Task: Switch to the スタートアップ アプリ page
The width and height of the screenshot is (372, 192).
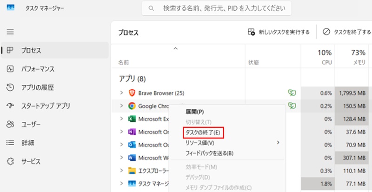Action: 54,106
